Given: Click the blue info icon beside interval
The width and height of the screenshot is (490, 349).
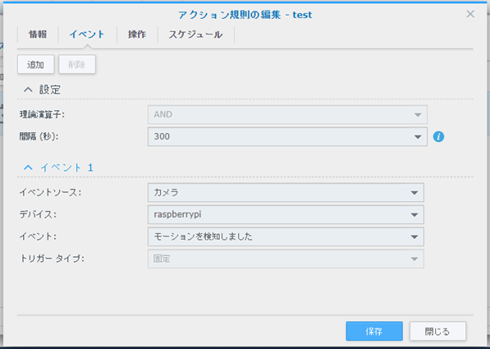Looking at the screenshot, I should [x=438, y=136].
